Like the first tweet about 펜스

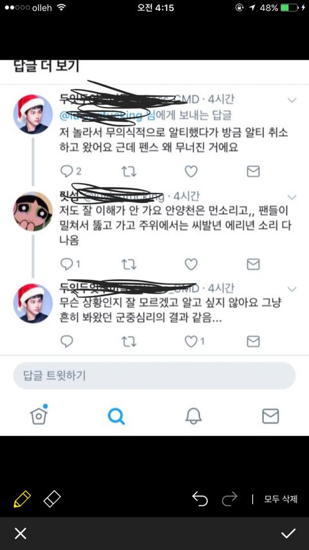coord(191,171)
